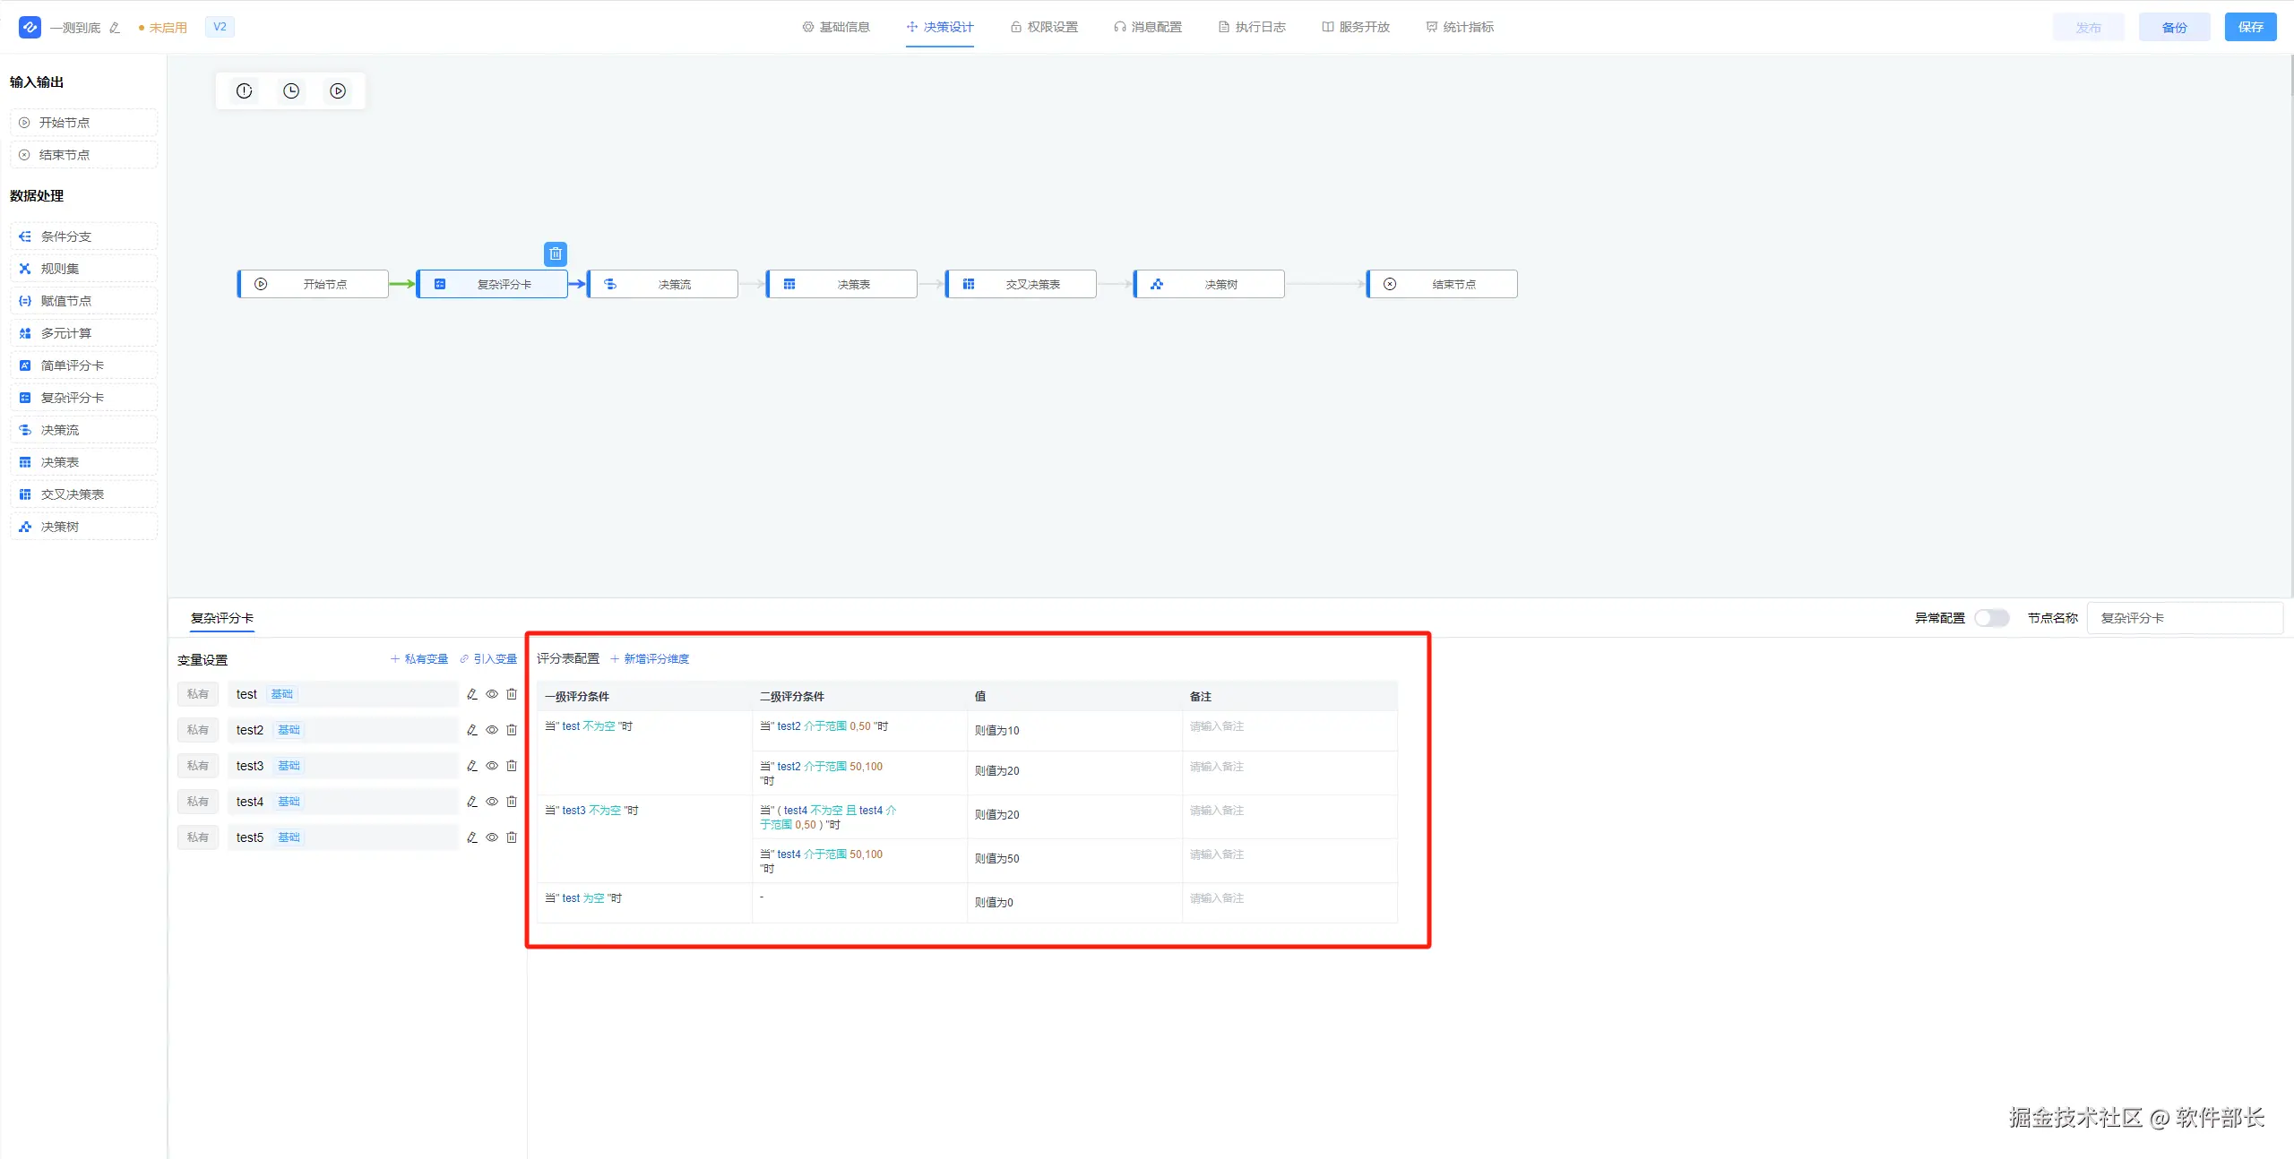Toggle visibility eye for variable test4

point(492,802)
